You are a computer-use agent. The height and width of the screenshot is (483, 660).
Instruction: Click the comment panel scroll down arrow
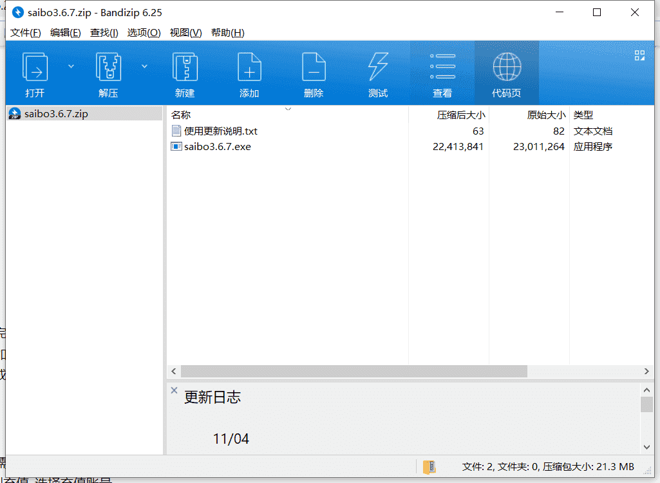click(x=647, y=447)
